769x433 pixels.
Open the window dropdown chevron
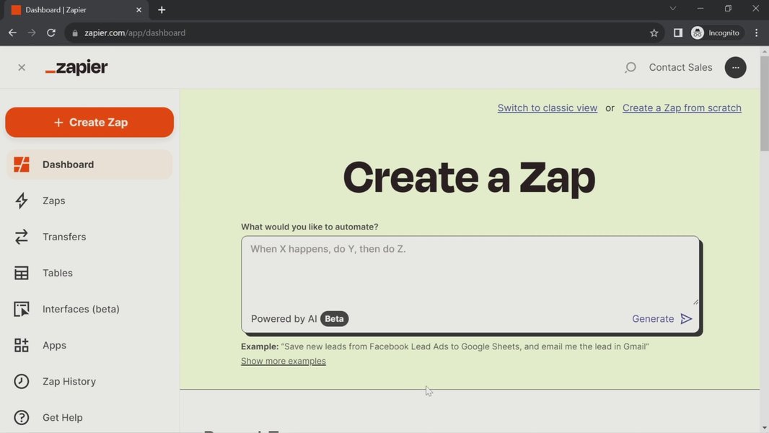[x=672, y=8]
